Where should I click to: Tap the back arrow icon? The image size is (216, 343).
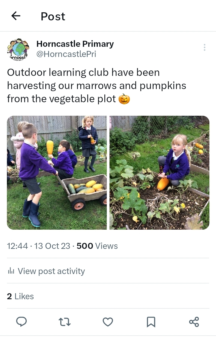pos(16,16)
